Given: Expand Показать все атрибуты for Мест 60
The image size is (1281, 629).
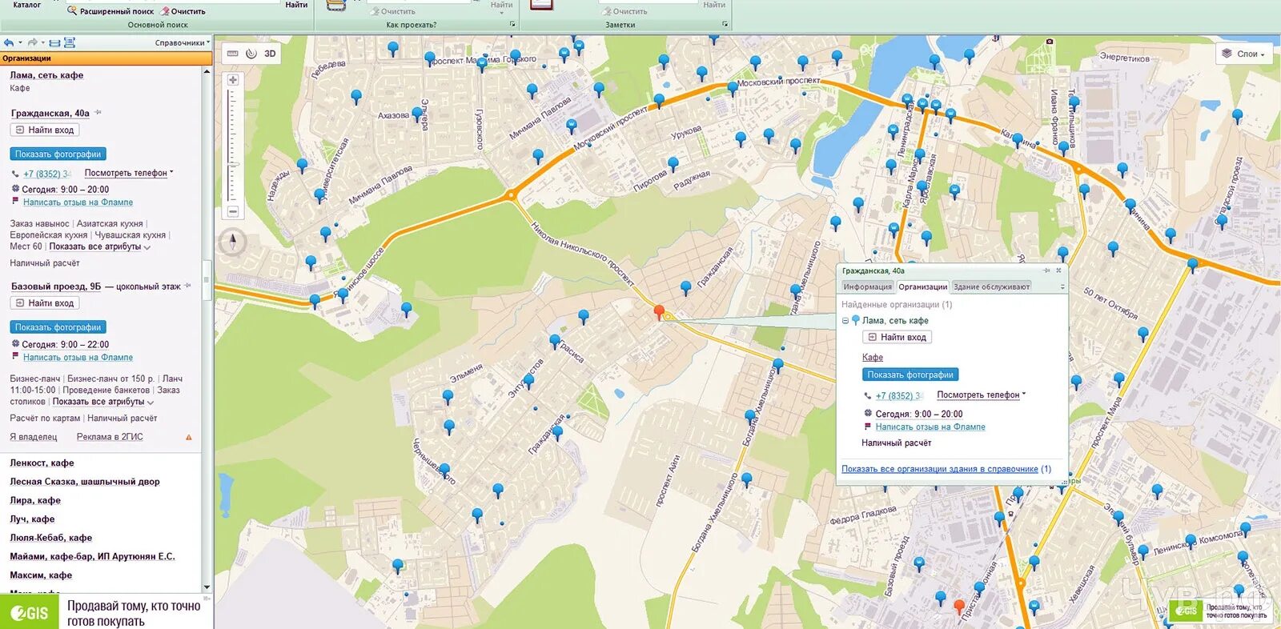Looking at the screenshot, I should (x=99, y=246).
